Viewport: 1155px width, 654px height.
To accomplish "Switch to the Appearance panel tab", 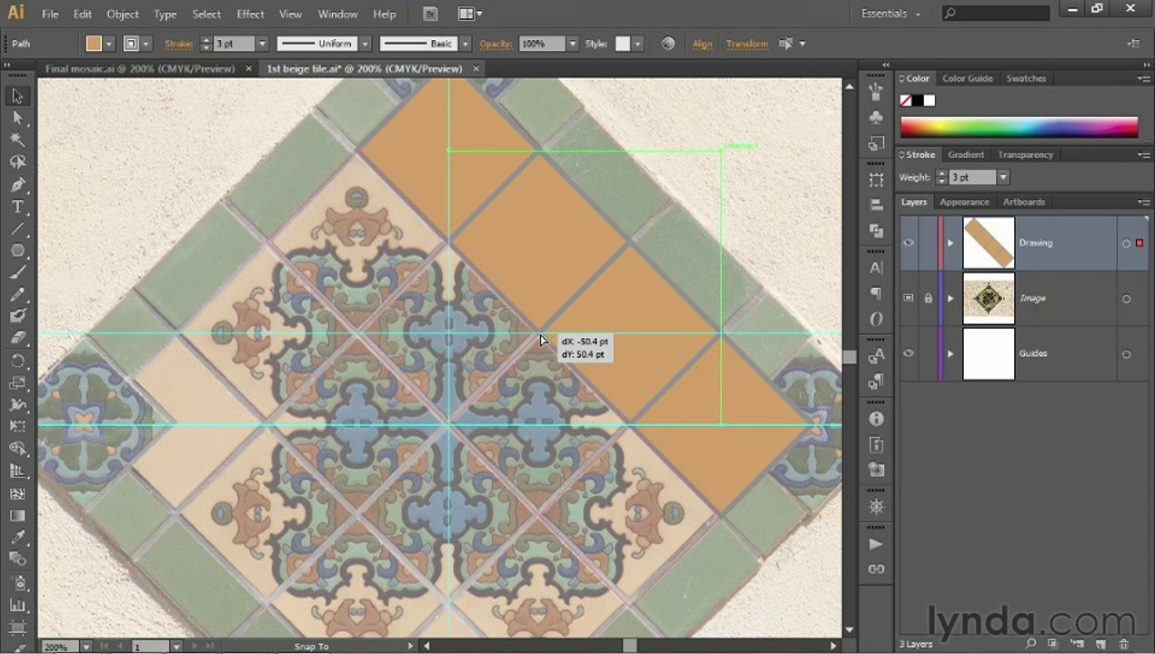I will click(x=964, y=202).
